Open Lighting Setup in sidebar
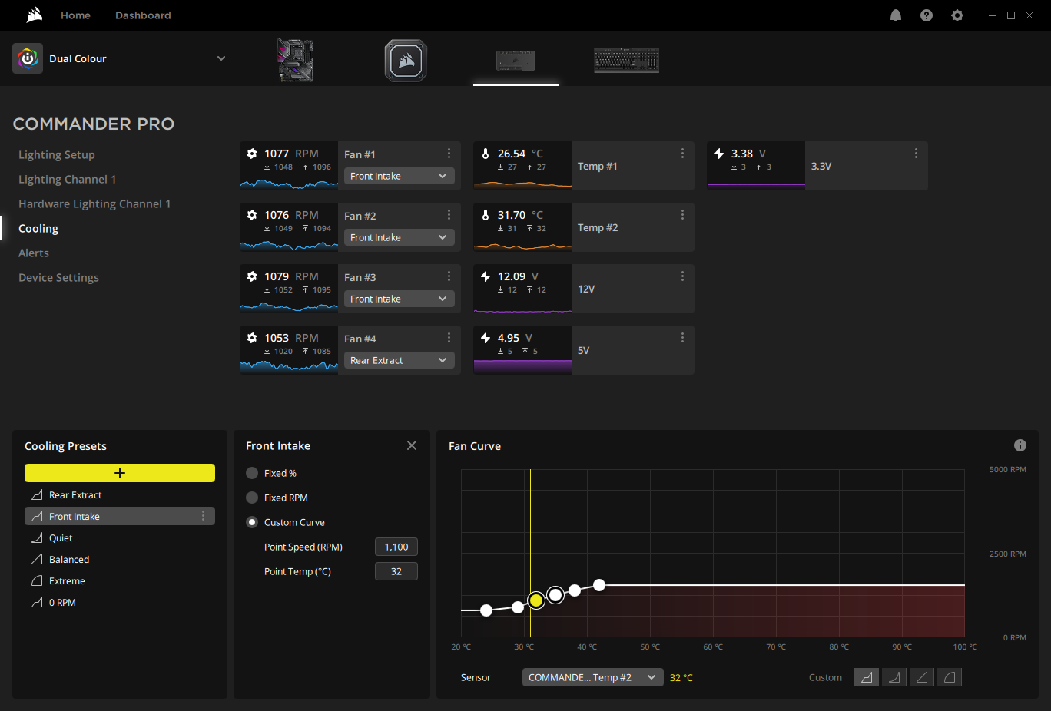This screenshot has height=711, width=1051. point(57,154)
